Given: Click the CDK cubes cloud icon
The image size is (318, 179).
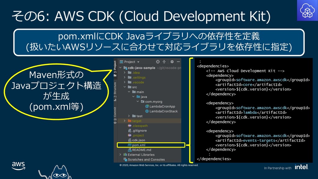Looking at the screenshot, I should 307,10.
